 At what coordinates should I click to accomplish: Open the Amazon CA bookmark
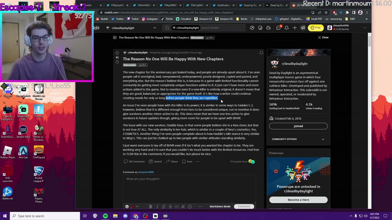tap(203, 19)
